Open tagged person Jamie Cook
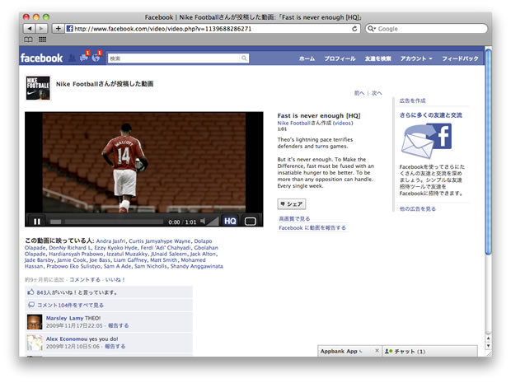Screen dimensions: 511x383 tap(72, 260)
